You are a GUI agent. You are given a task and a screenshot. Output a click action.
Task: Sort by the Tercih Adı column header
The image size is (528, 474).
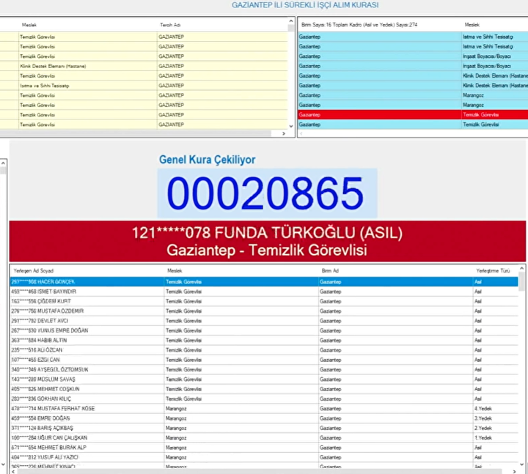(170, 25)
